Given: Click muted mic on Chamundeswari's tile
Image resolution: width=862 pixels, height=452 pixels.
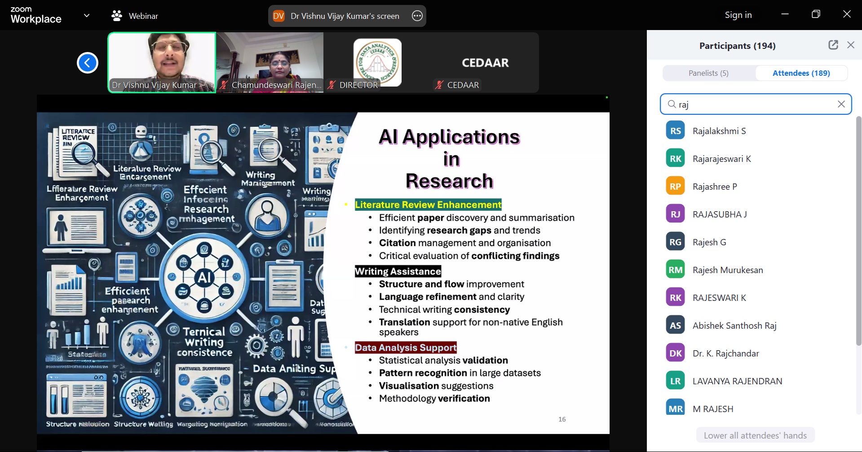Looking at the screenshot, I should coord(223,85).
